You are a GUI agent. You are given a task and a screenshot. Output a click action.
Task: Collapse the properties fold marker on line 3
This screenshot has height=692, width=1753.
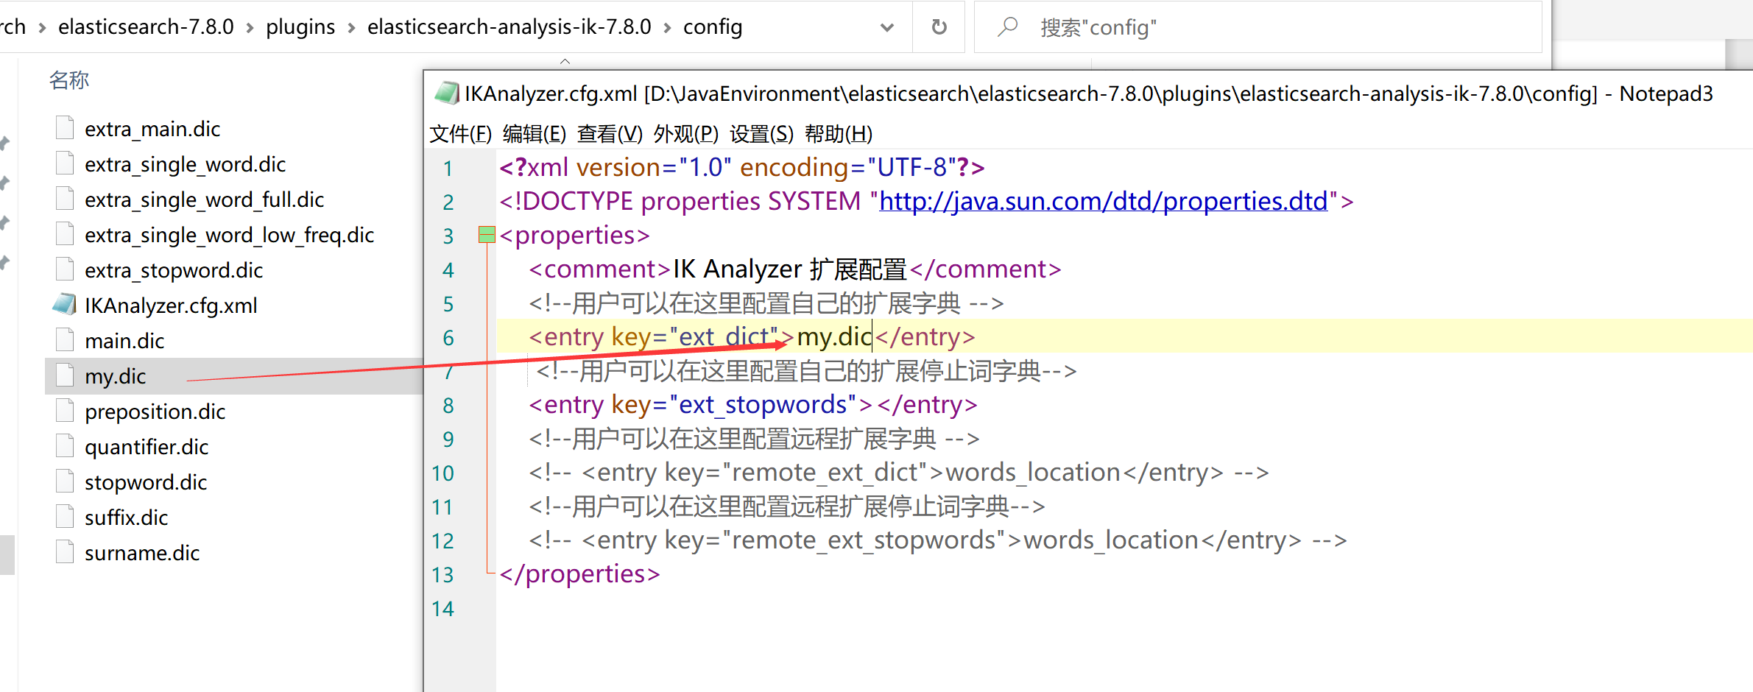pyautogui.click(x=487, y=235)
